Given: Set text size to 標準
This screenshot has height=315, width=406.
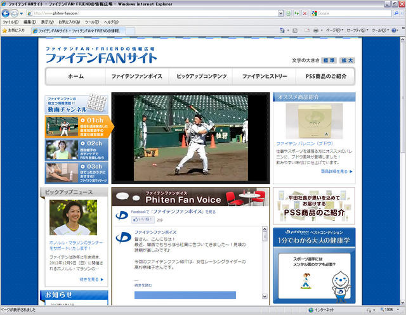Looking at the screenshot, I should [x=329, y=60].
